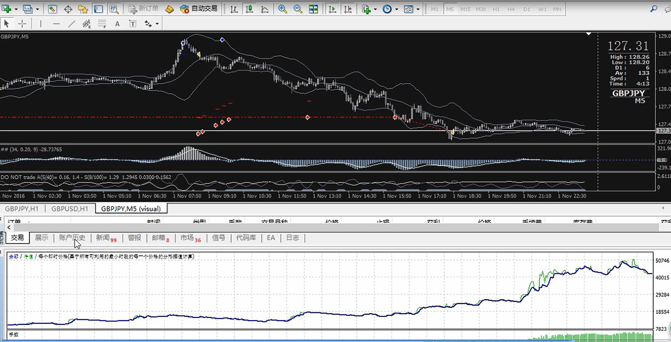Open the 警报 alerts tab
The image size is (671, 342).
[x=134, y=238]
